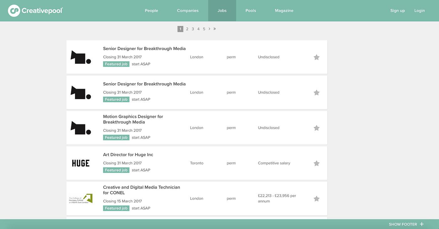Click Featured job badge on Motion Graphics row
The image size is (439, 229).
pos(116,138)
